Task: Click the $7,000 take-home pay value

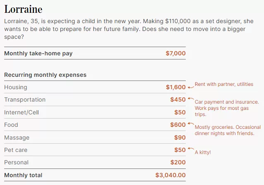Action: [175, 53]
